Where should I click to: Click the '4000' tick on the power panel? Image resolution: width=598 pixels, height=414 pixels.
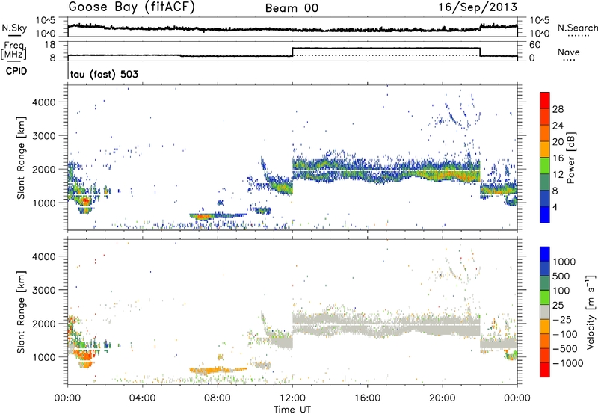point(43,102)
